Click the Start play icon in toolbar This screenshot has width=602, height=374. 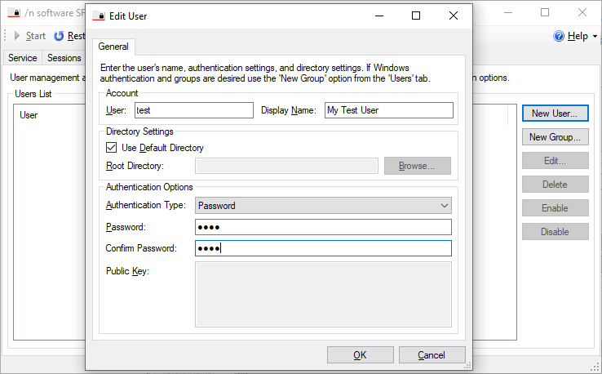click(x=17, y=36)
